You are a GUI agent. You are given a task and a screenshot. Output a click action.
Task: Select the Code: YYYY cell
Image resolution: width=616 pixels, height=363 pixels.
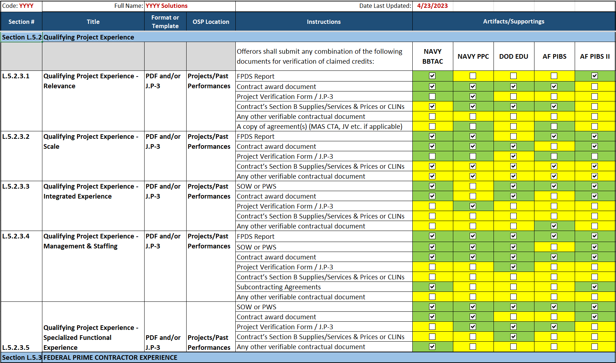click(21, 6)
